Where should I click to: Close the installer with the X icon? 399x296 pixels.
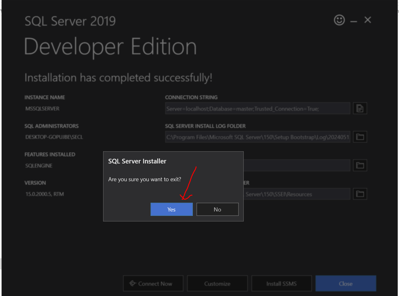pos(368,20)
